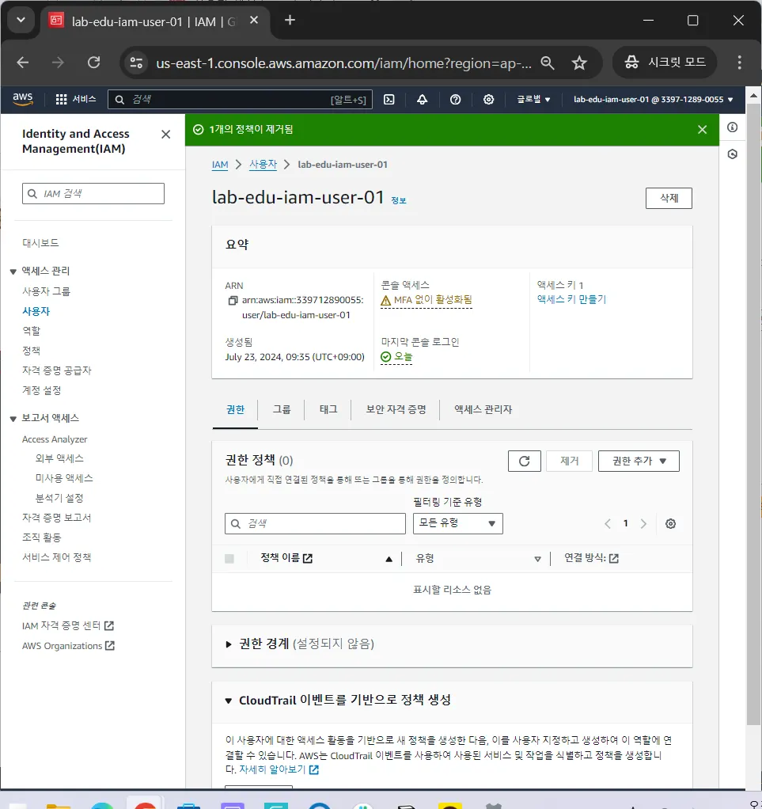762x809 pixels.
Task: Open table preferences gear icon
Action: coord(670,524)
